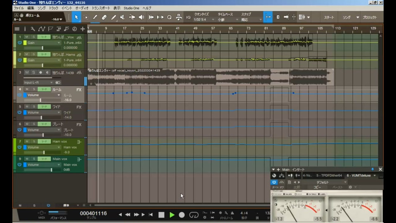Screen dimensions: 396x223
Task: Select the Listen speaker tool
Action: point(141,17)
